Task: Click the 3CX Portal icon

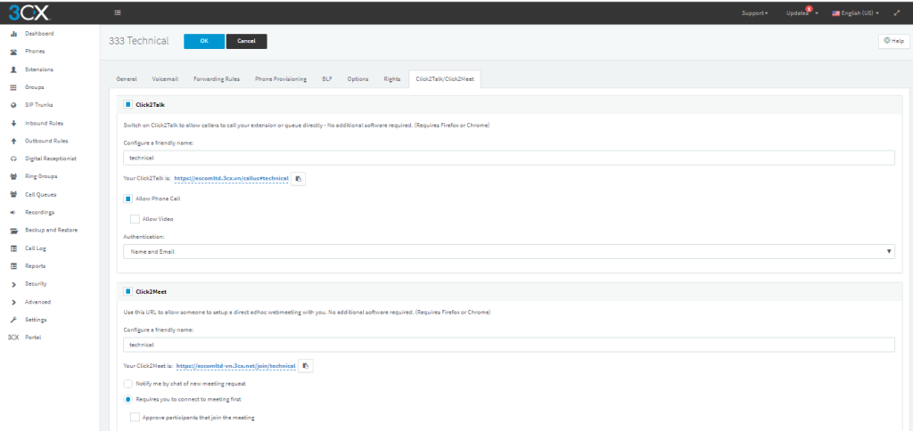Action: [13, 337]
